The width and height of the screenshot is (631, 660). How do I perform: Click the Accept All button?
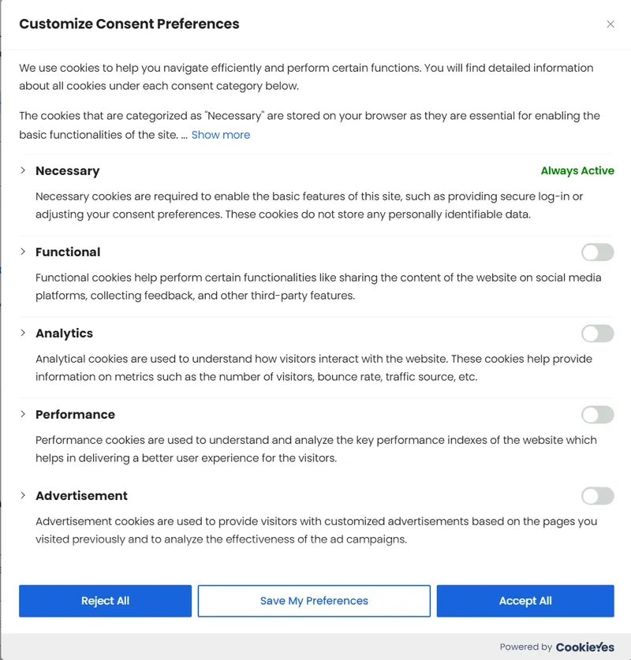tap(525, 600)
